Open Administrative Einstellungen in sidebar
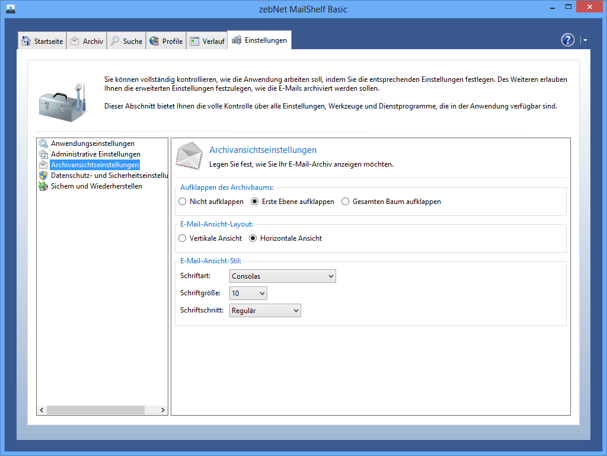 [95, 154]
